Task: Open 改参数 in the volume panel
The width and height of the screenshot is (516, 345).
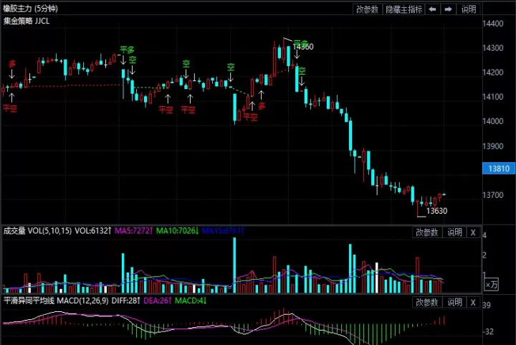Action: (427, 232)
